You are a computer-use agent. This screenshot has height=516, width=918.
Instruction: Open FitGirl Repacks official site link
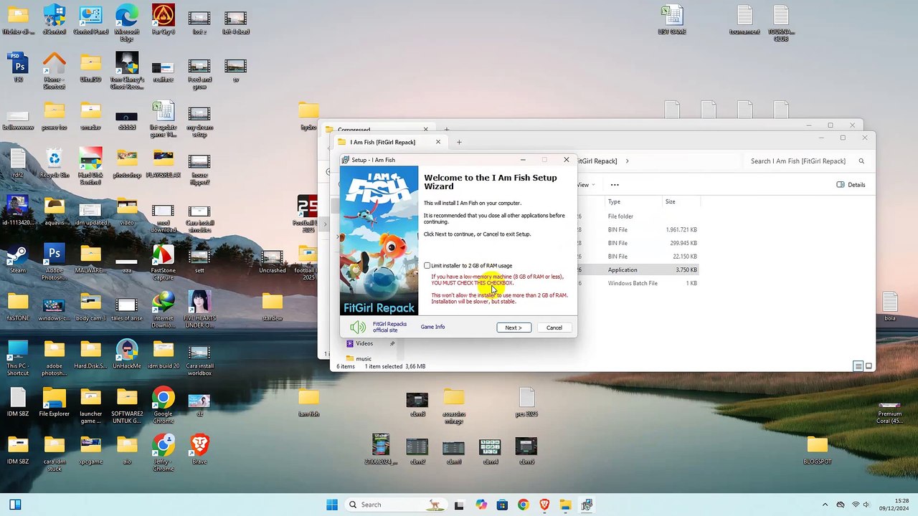(389, 327)
